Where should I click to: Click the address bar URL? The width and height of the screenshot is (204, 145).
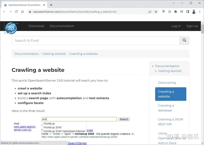click(75, 12)
